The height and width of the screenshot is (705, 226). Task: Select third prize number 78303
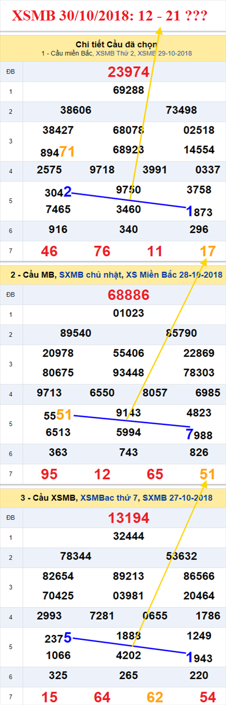[x=199, y=373]
